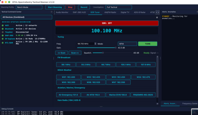Open the ATSC tab
198x115 pixels.
(152, 12)
